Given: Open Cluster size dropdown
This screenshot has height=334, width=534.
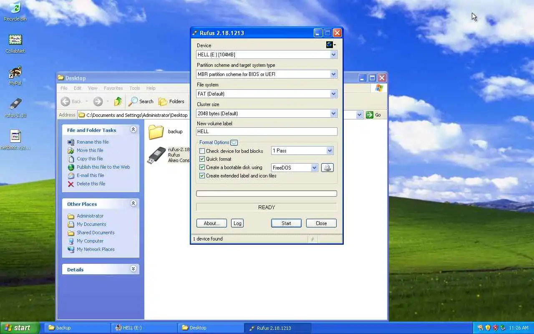Looking at the screenshot, I should (x=333, y=114).
